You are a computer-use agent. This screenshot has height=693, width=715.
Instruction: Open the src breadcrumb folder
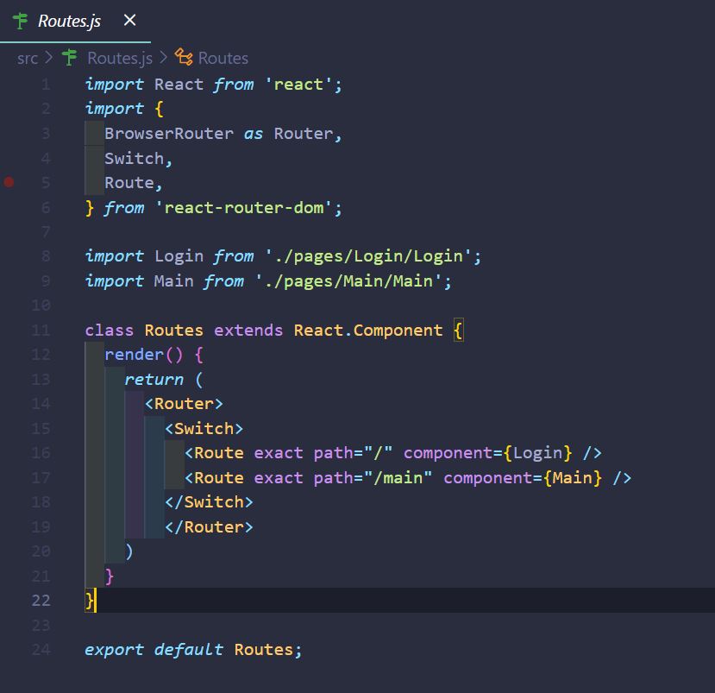click(27, 59)
